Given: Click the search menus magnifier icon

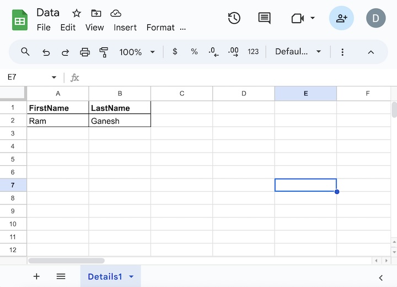Looking at the screenshot, I should tap(25, 52).
